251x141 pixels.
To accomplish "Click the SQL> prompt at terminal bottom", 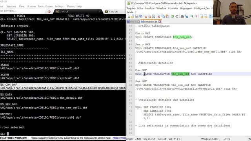I will (3, 134).
